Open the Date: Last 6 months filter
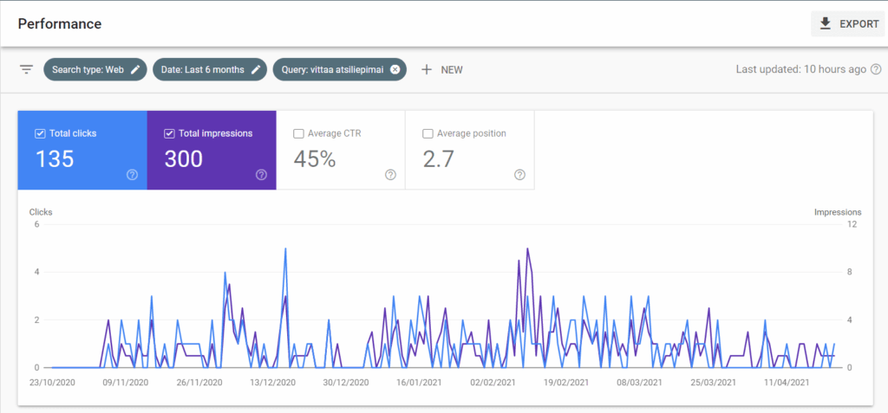Viewport: 888px width, 413px height. [202, 69]
